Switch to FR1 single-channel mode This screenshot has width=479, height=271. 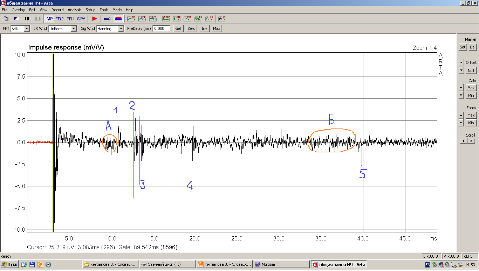70,19
